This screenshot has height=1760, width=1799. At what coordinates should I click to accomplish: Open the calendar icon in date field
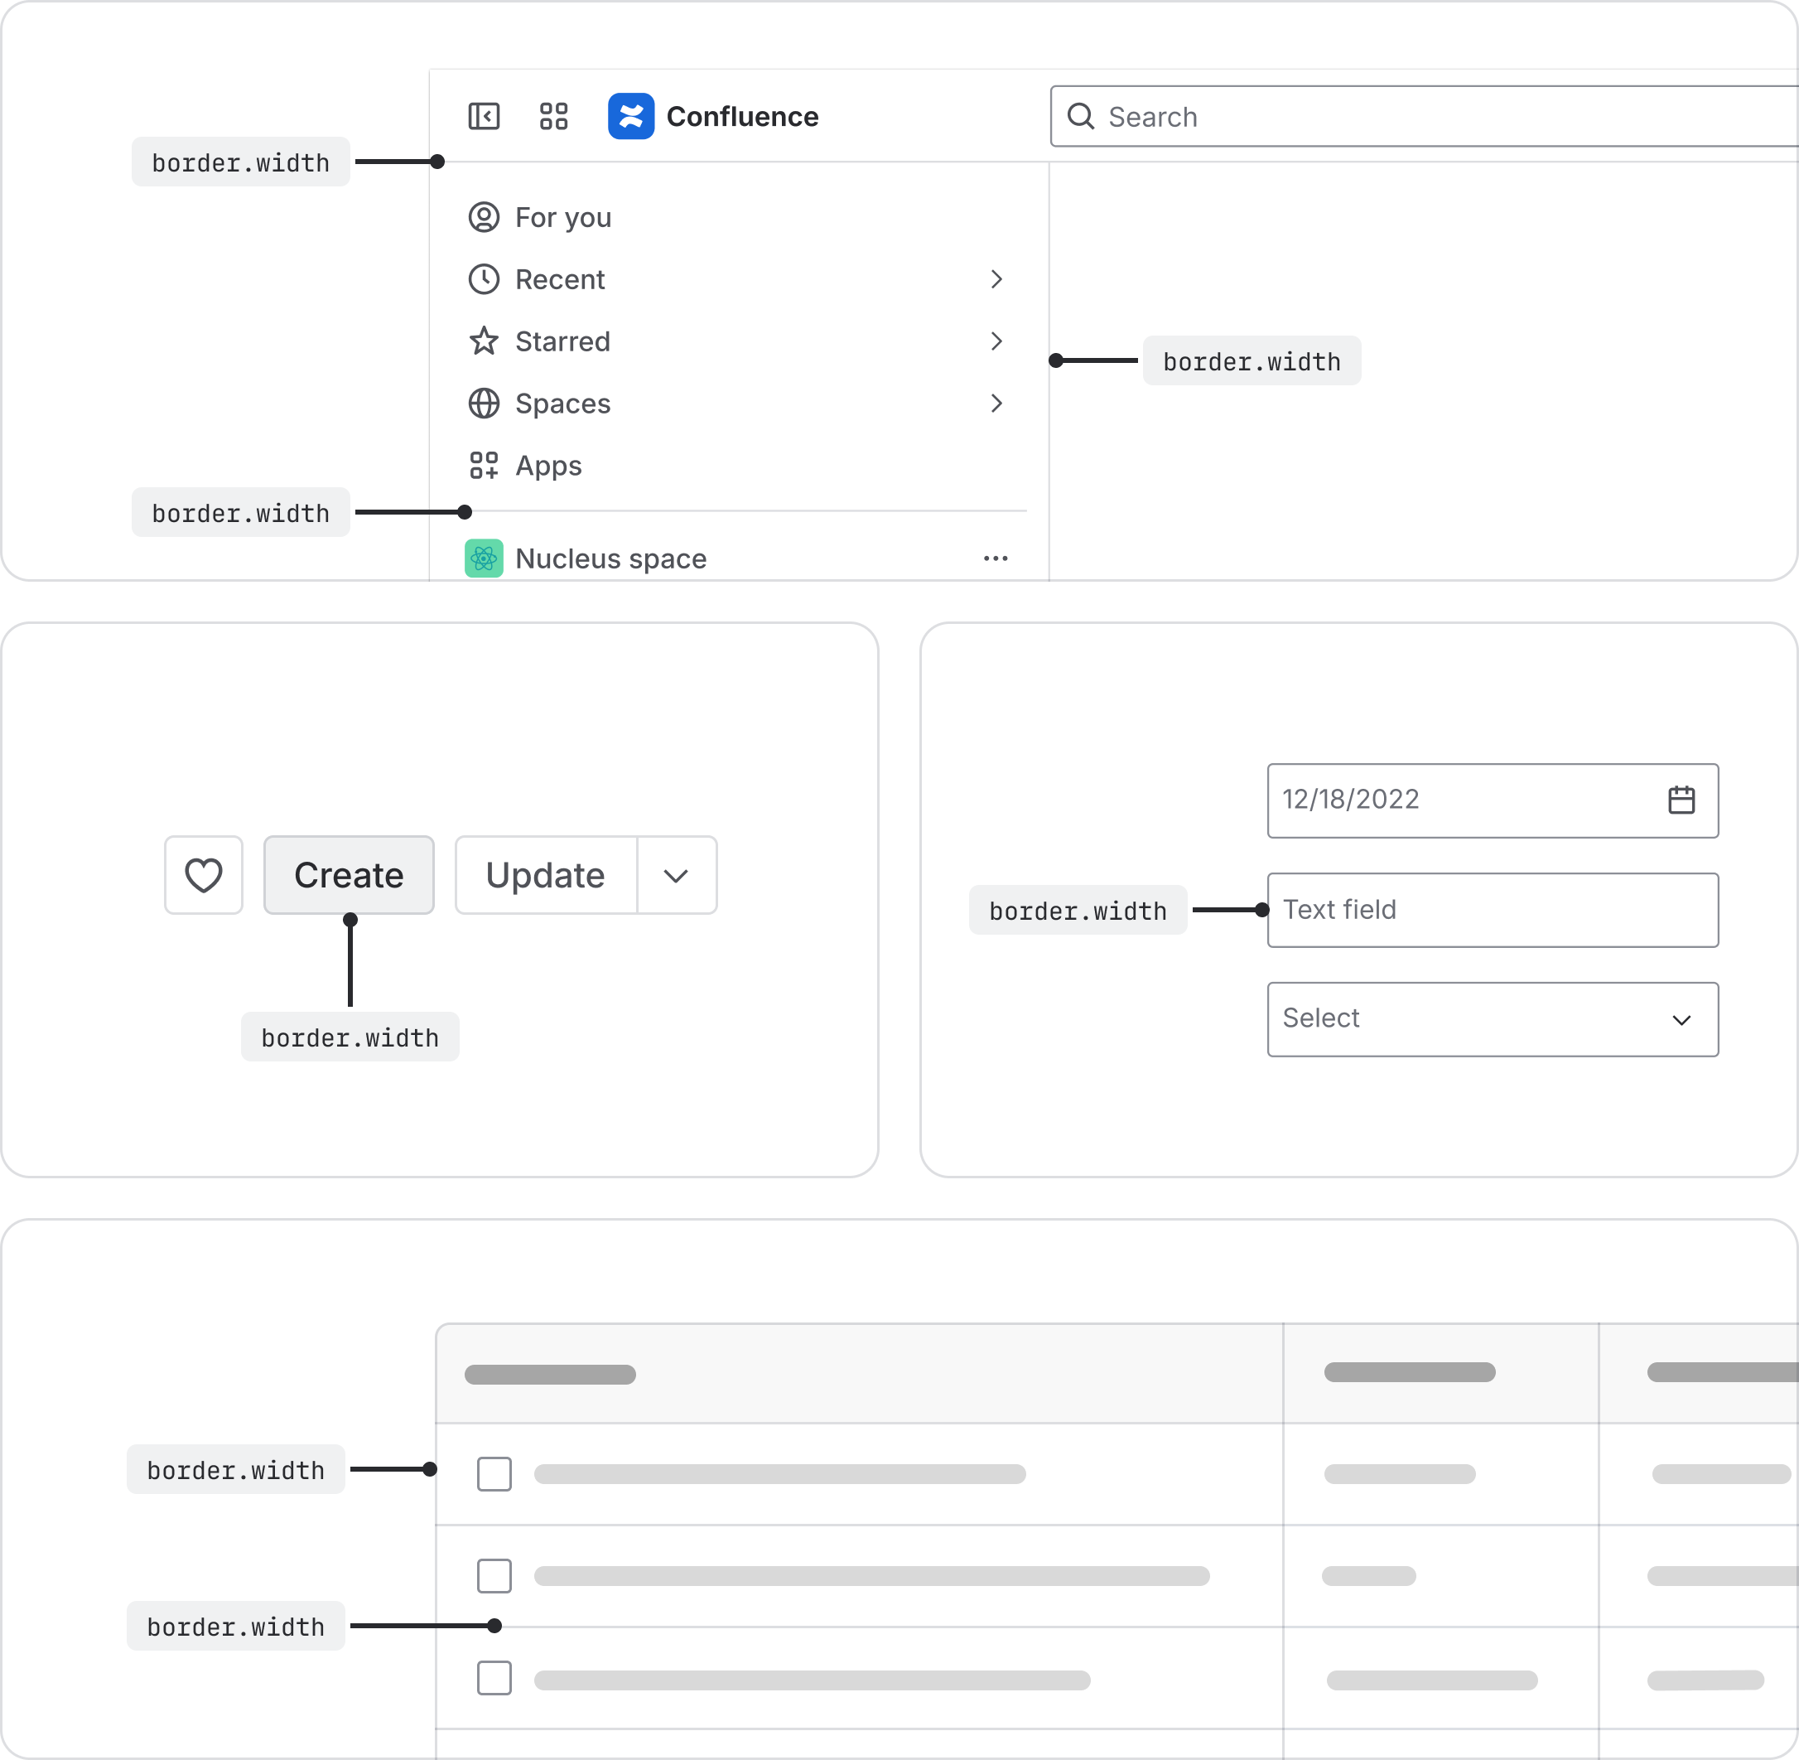point(1681,800)
